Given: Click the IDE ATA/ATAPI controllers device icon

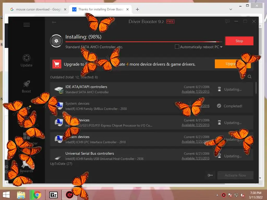Looking at the screenshot, I should (59, 90).
